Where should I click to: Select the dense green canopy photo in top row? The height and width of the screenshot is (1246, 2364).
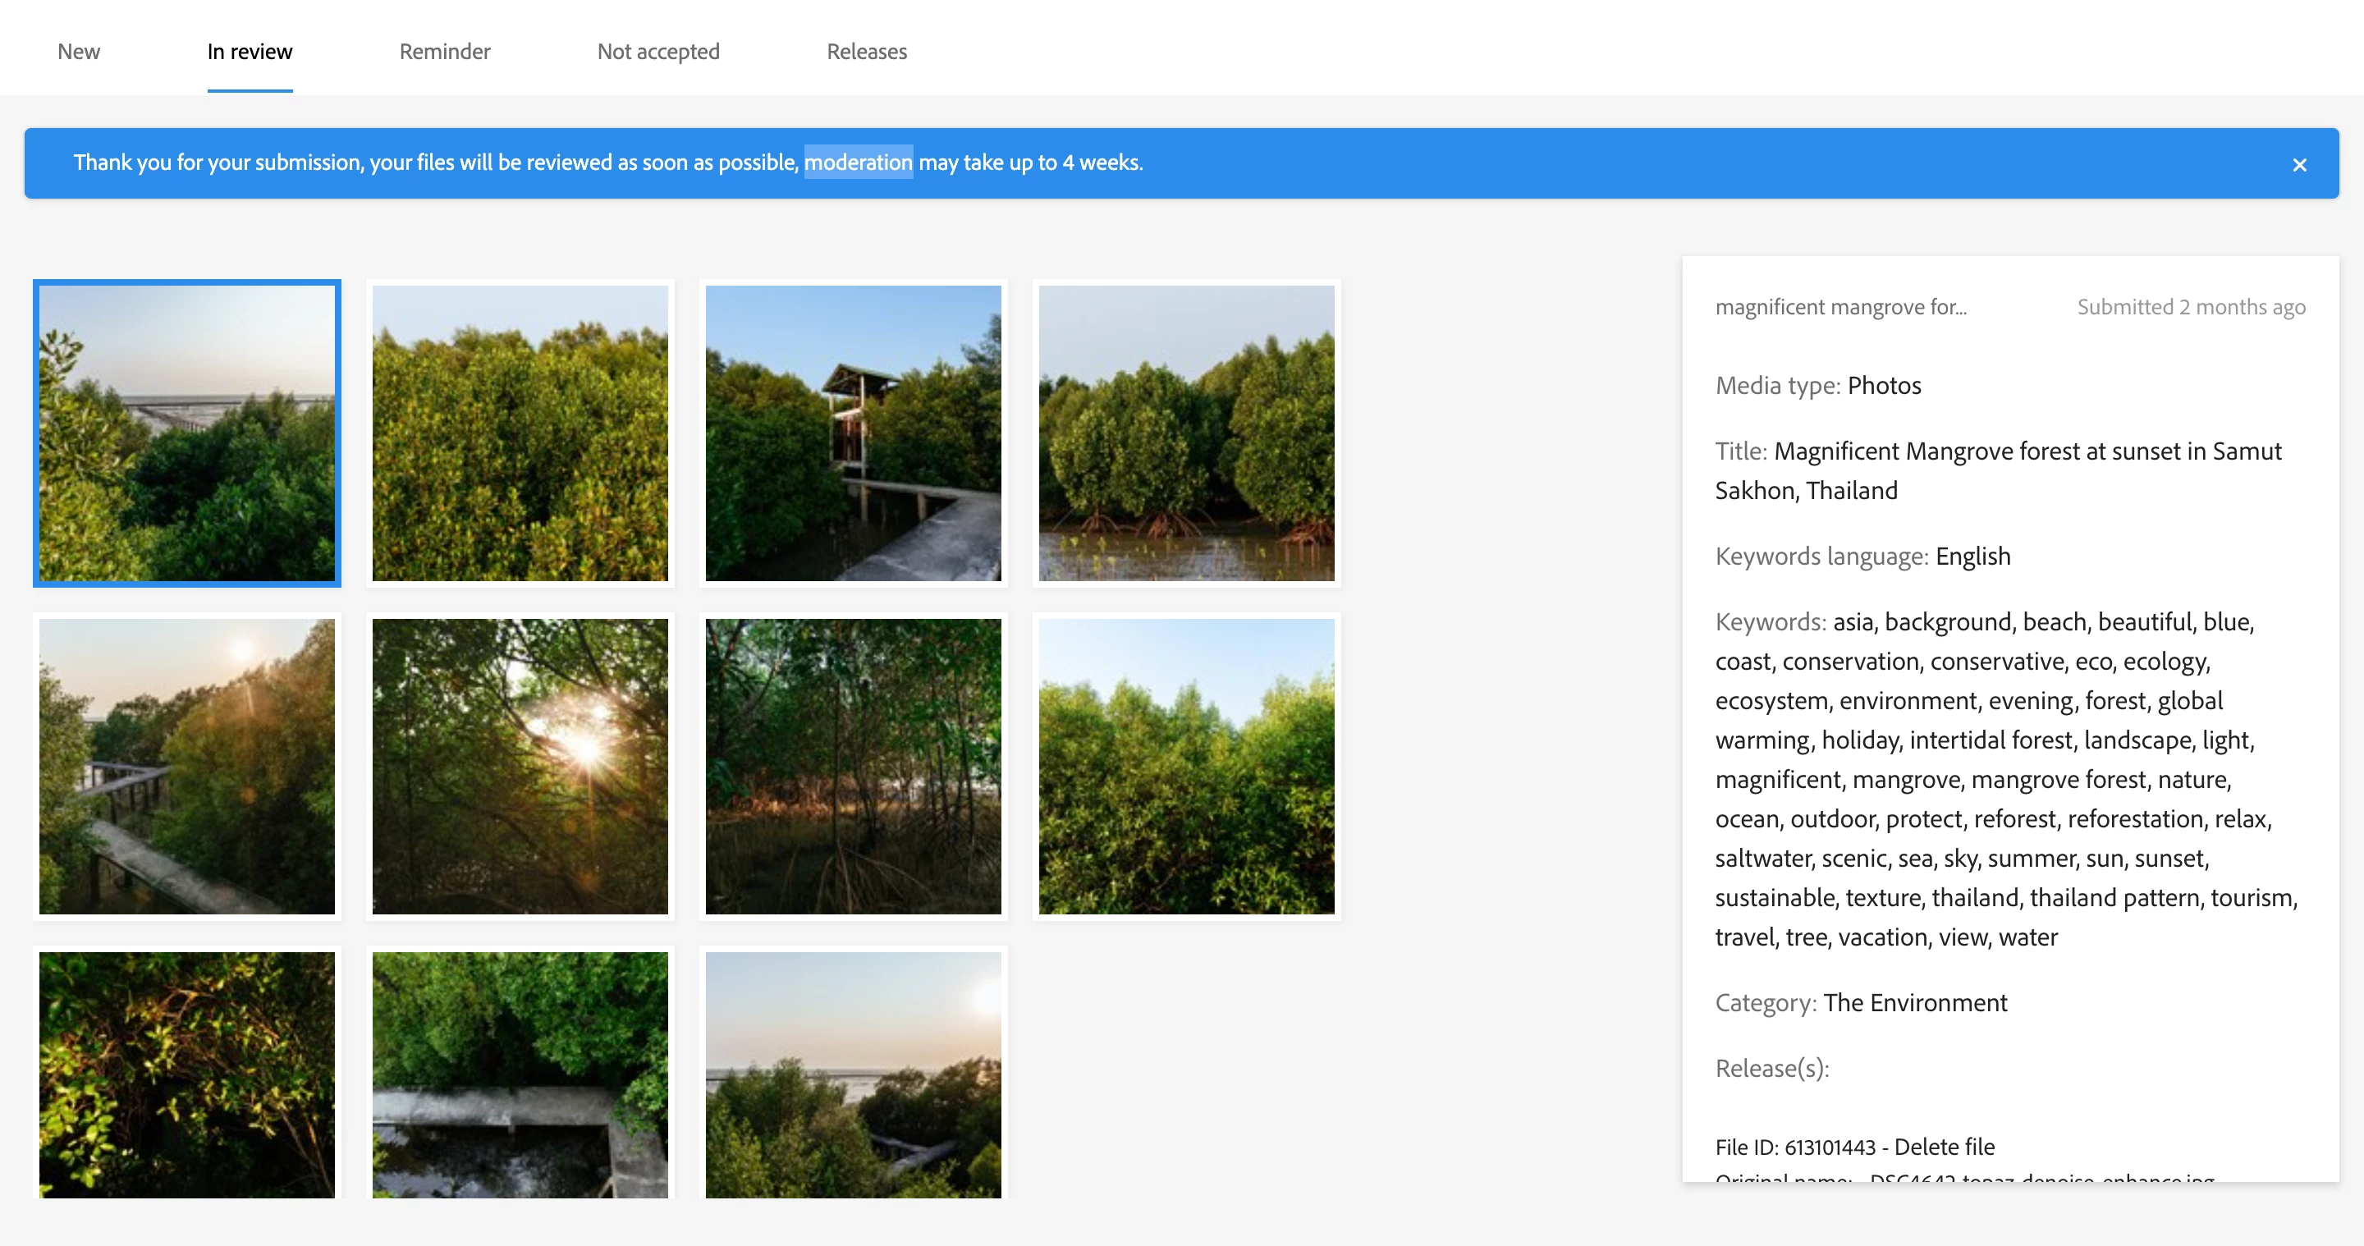[520, 433]
